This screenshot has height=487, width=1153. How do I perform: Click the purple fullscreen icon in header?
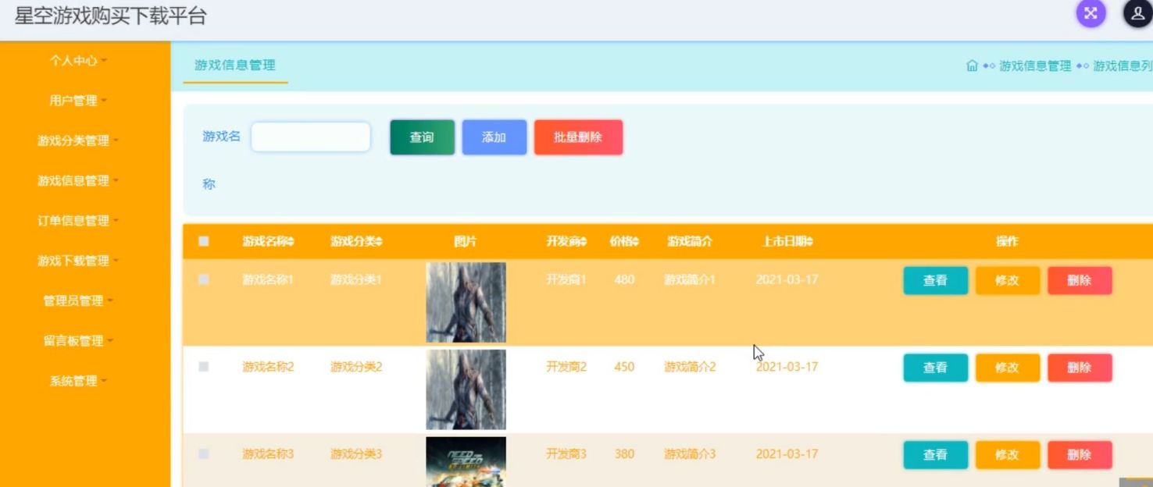[x=1091, y=13]
